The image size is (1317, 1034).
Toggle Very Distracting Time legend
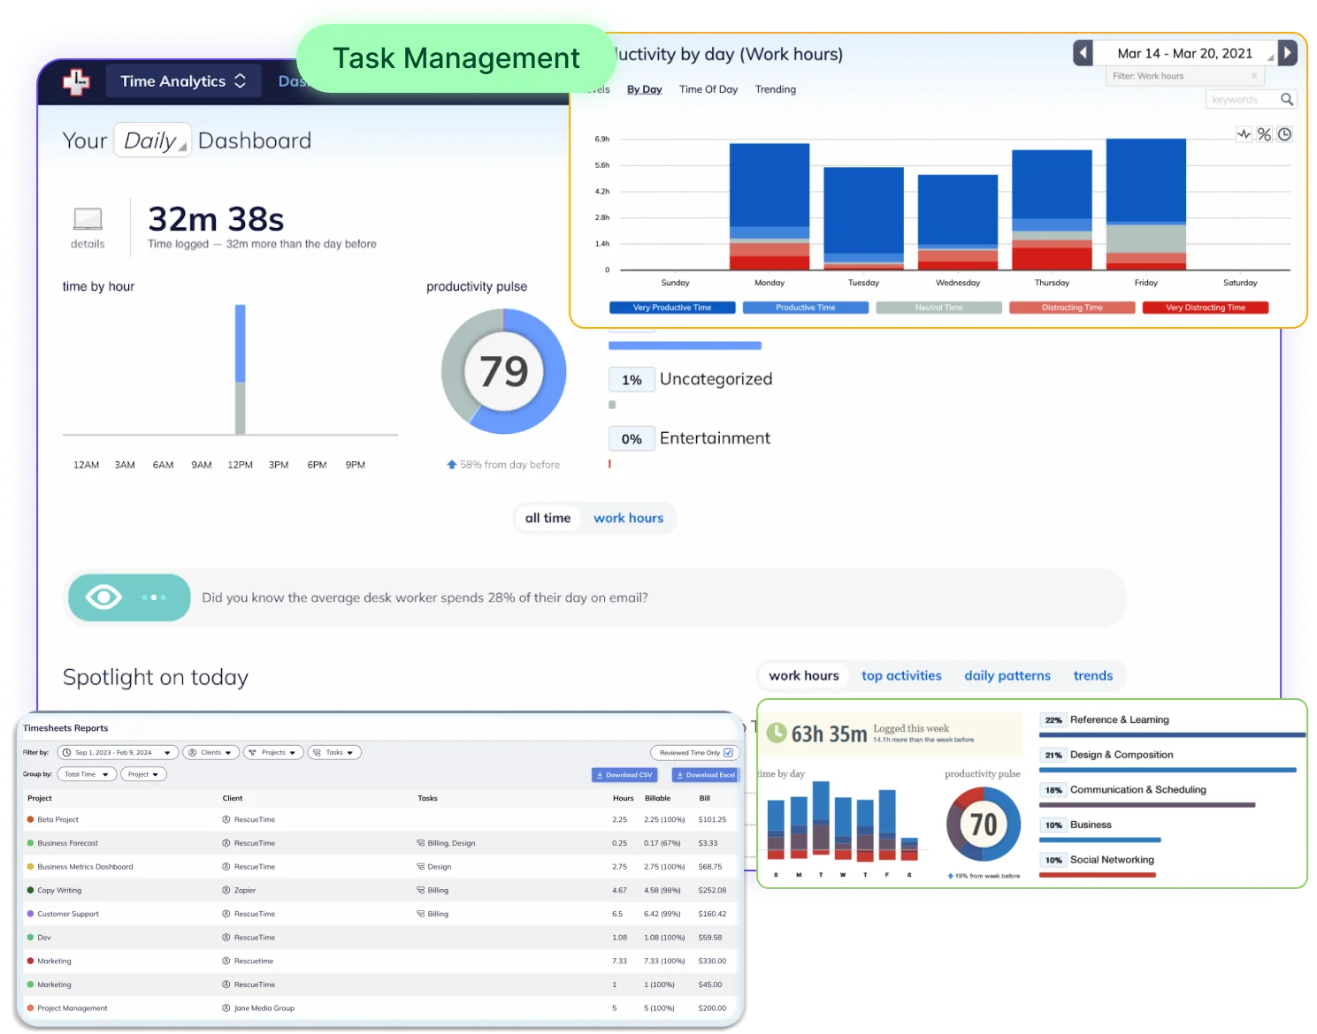[x=1206, y=308]
